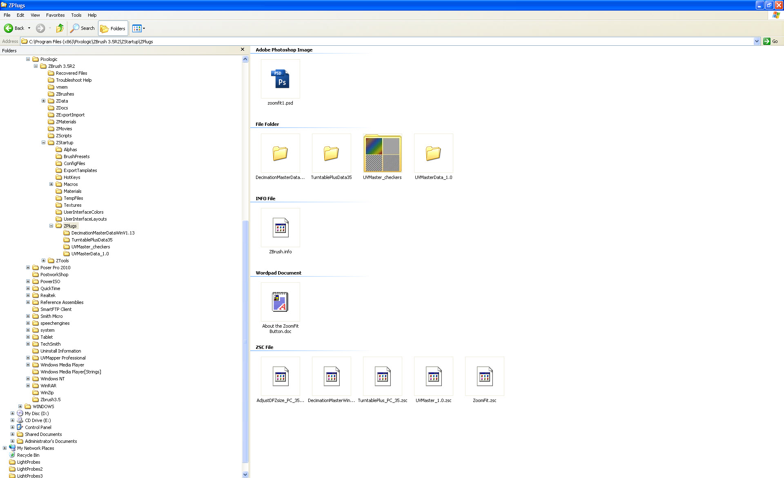The width and height of the screenshot is (784, 478).
Task: Open the Edit menu
Action: [20, 15]
